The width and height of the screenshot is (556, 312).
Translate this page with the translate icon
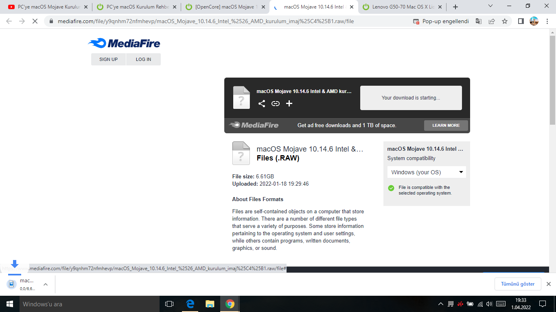coord(479,21)
